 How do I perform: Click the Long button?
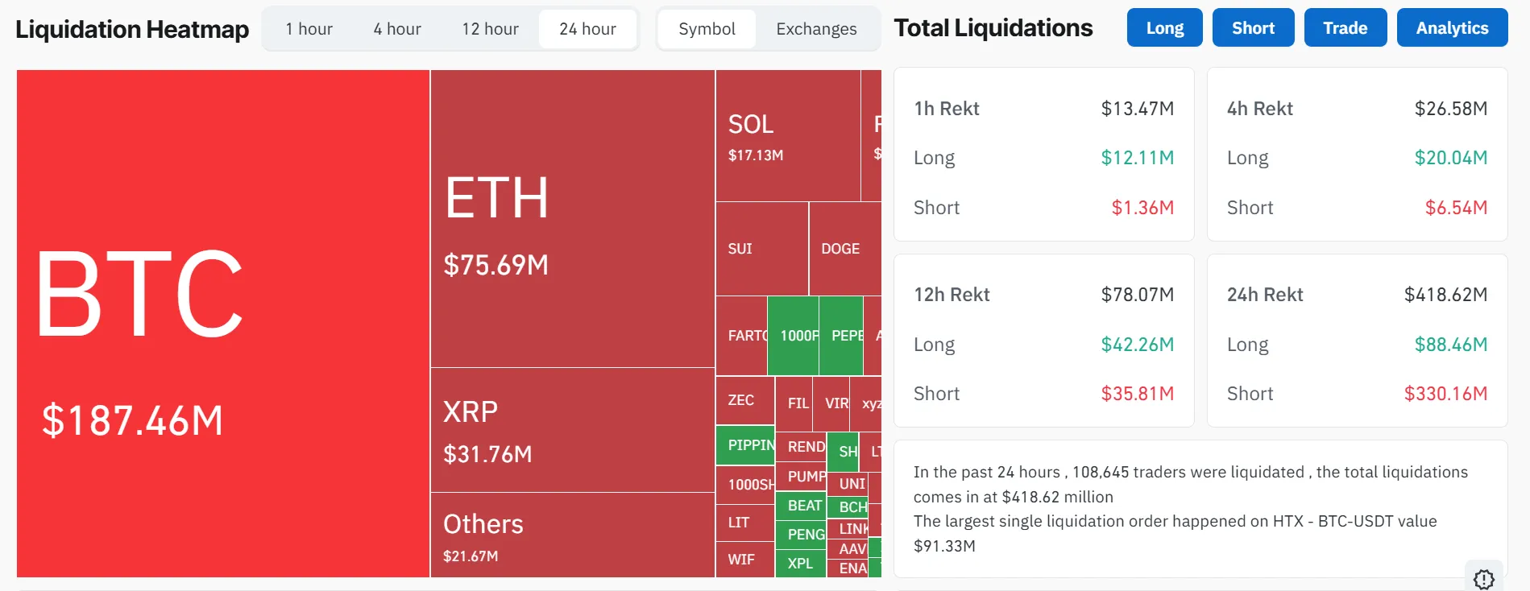[1163, 27]
